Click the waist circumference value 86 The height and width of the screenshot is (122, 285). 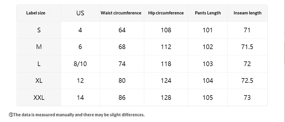pos(122,97)
